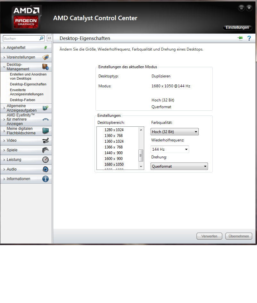Click the digital flat panel monitor icon
This screenshot has width=257, height=303.
[x=46, y=131]
